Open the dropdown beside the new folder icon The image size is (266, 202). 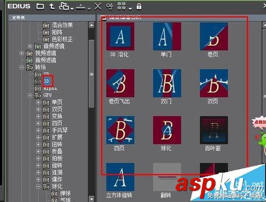click(72, 9)
